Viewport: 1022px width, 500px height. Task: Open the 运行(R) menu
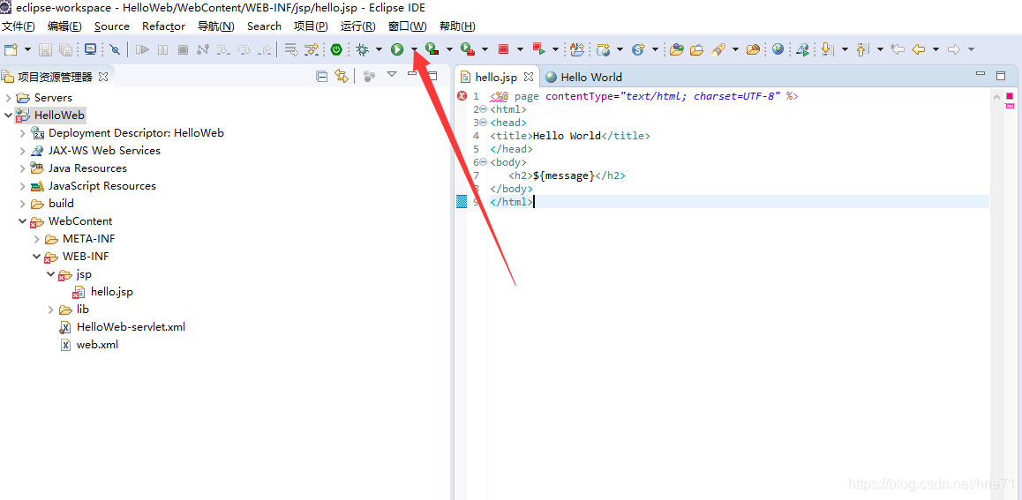357,26
